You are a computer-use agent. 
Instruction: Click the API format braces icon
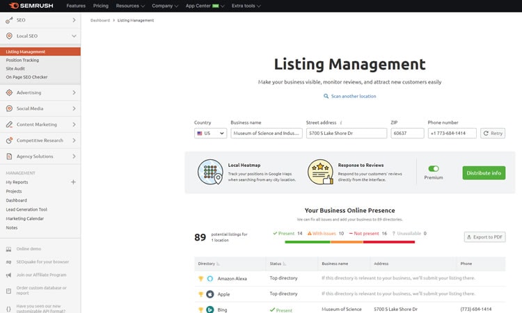point(8,309)
